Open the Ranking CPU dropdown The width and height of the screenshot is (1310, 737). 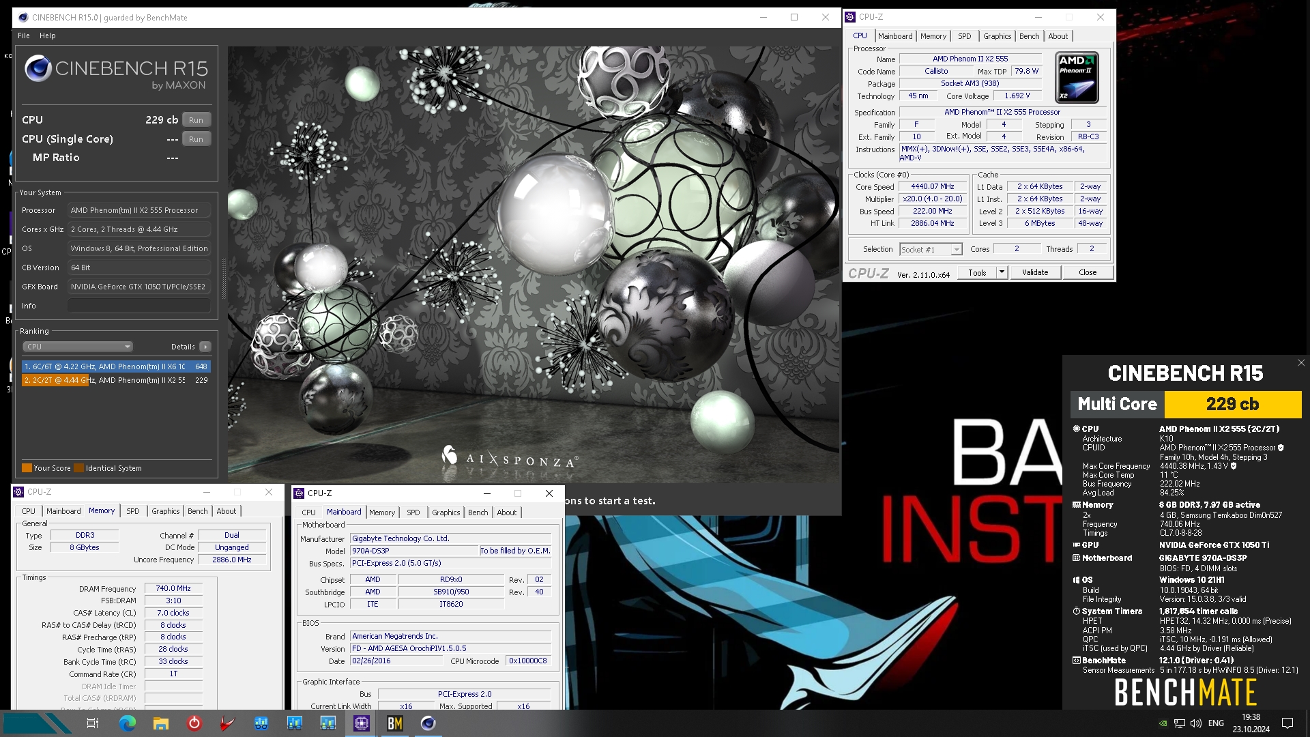[x=78, y=347]
